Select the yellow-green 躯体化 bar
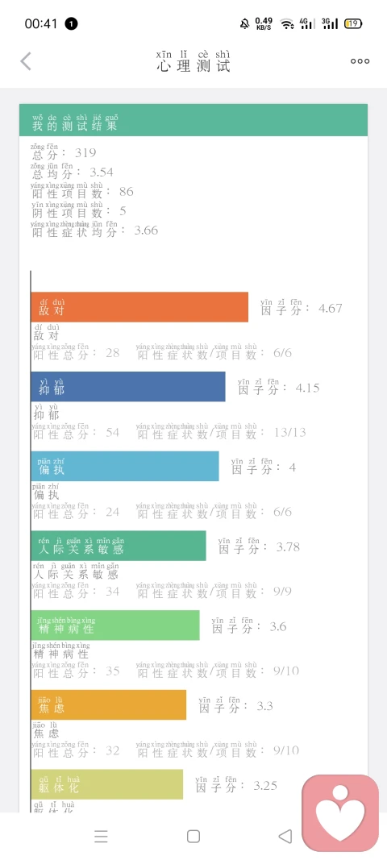Image resolution: width=387 pixels, height=860 pixels. pos(107,784)
